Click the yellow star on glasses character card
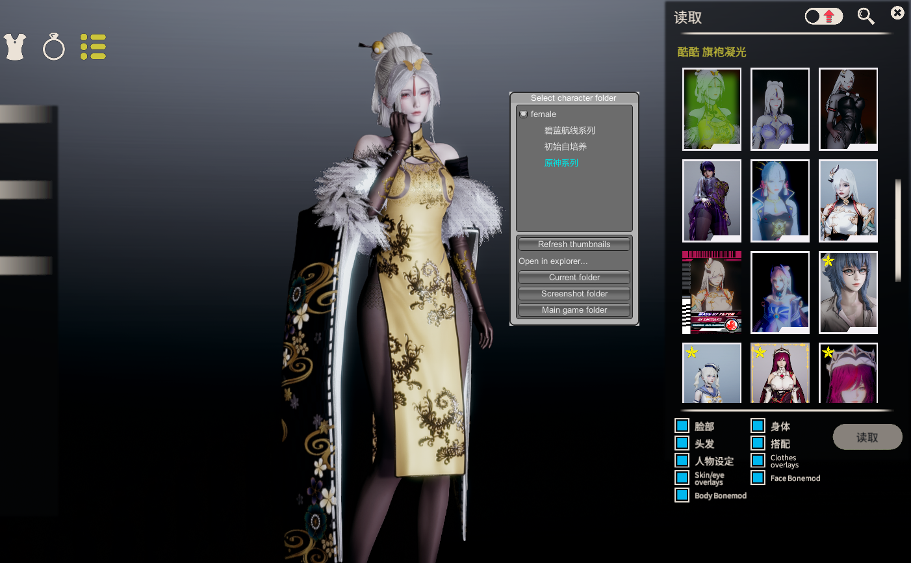The image size is (911, 563). click(x=828, y=261)
